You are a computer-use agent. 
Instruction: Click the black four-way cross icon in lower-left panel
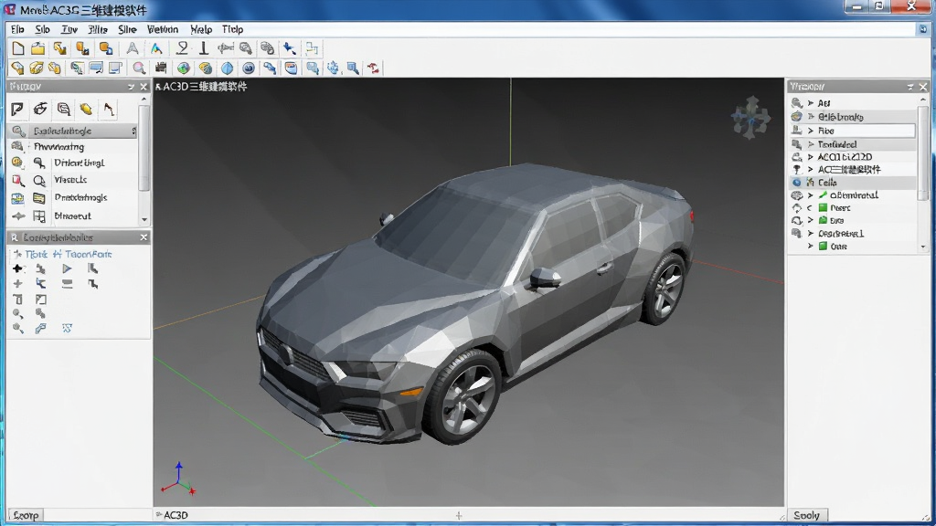coord(17,269)
